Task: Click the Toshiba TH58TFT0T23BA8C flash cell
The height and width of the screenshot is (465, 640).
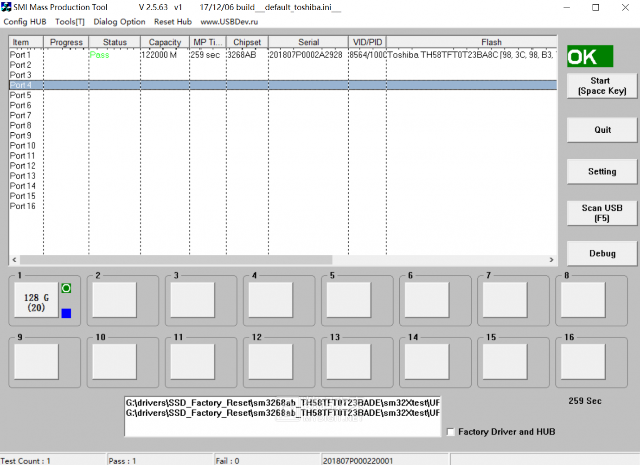Action: click(471, 55)
